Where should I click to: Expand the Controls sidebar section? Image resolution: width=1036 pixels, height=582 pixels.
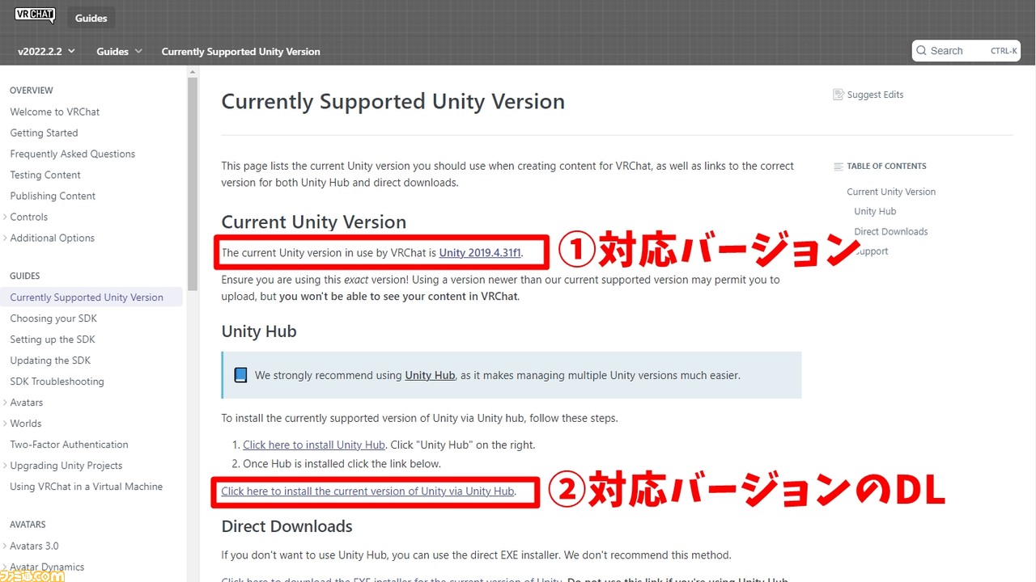(x=5, y=217)
